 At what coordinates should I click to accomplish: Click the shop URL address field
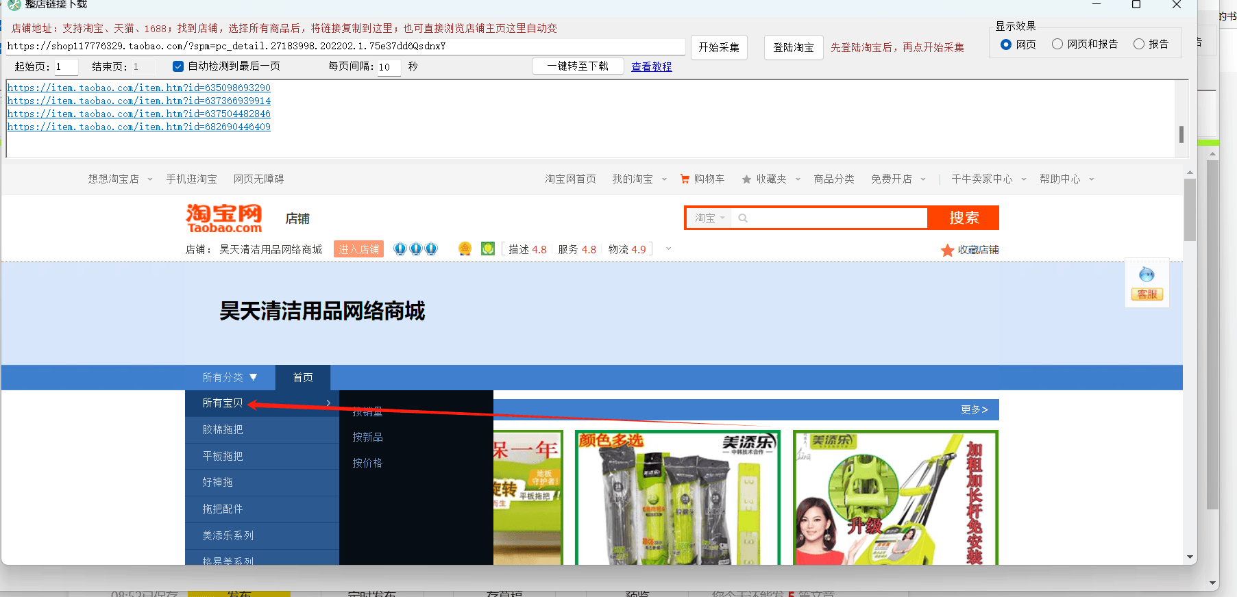[345, 47]
